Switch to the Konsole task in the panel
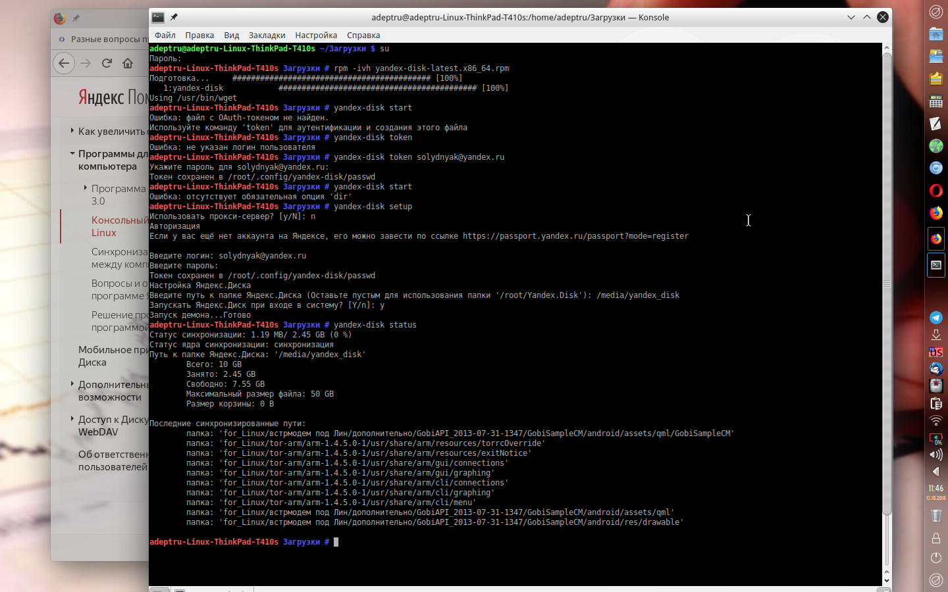This screenshot has height=592, width=948. tap(935, 265)
